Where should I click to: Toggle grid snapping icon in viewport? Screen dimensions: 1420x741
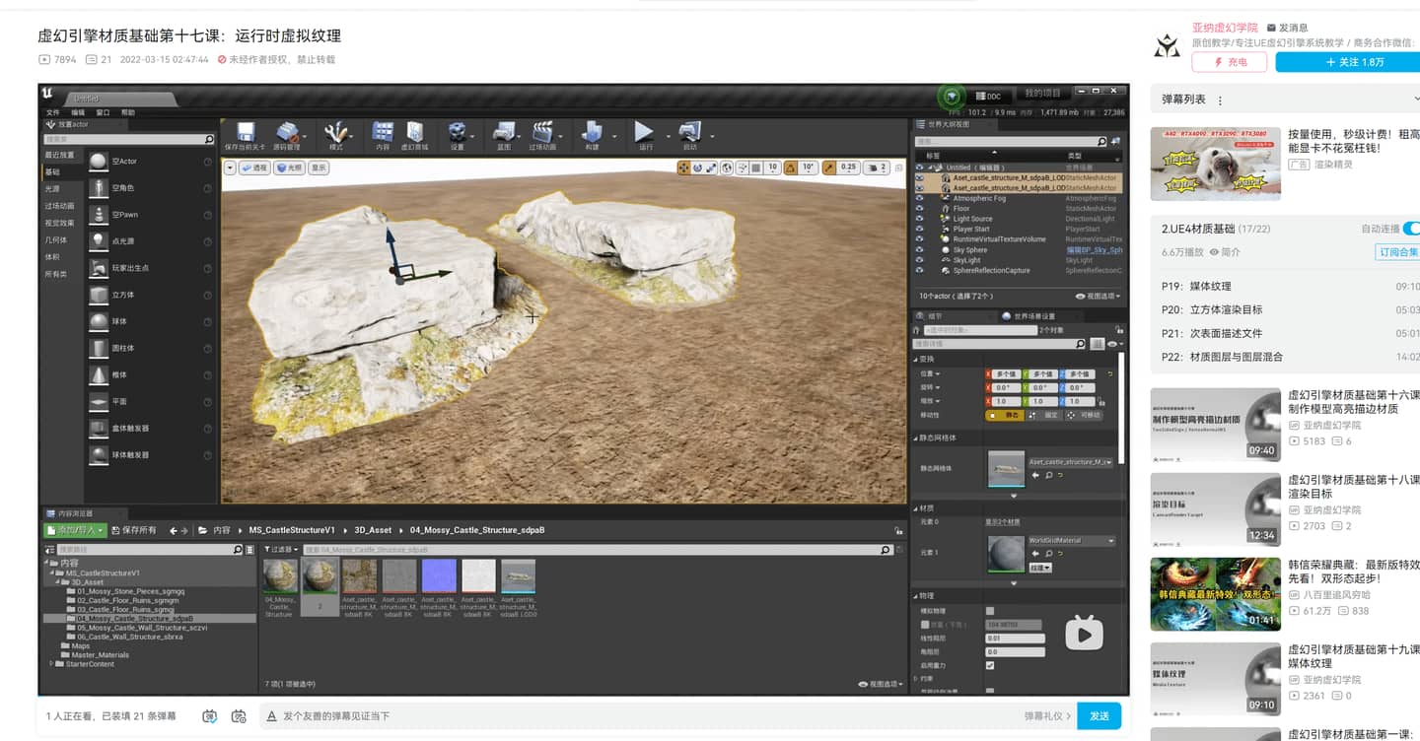(756, 168)
